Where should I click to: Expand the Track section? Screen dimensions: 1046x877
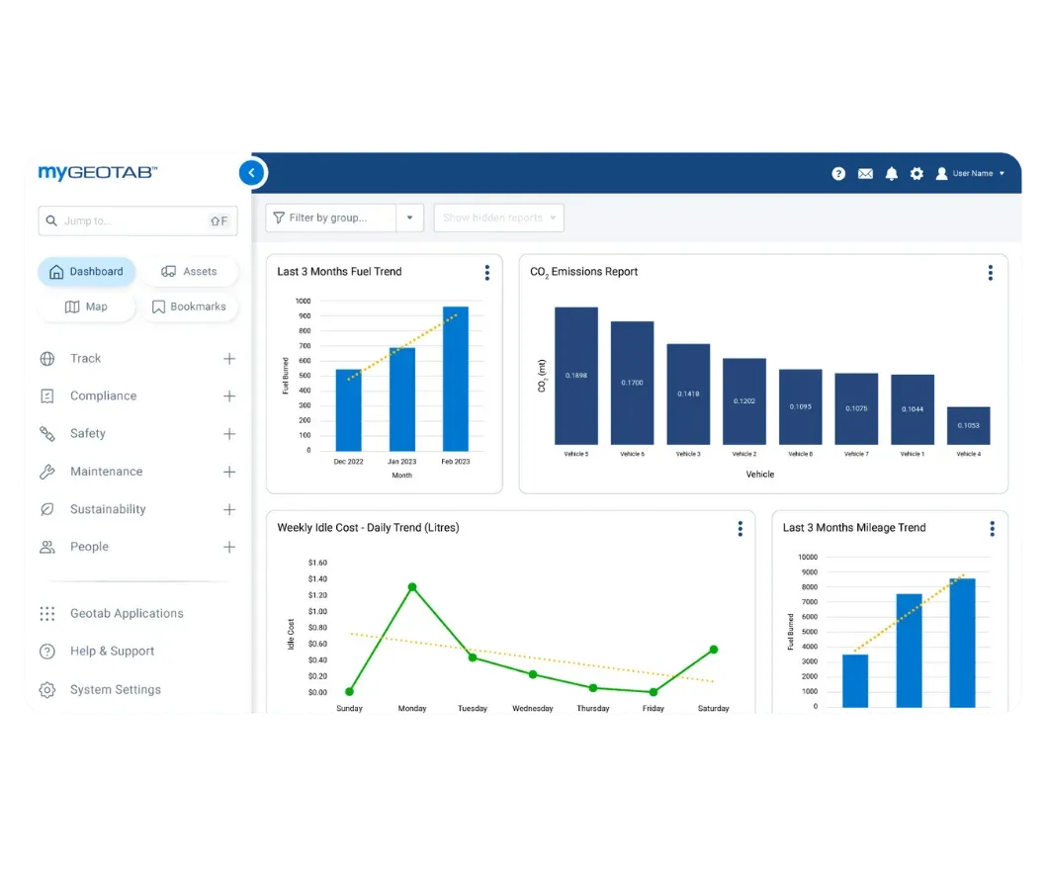pyautogui.click(x=228, y=358)
